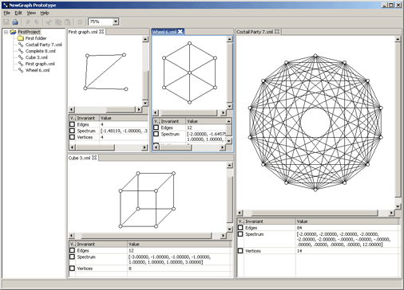
Task: Toggle Edges checkbox in First graph panel
Action: pyautogui.click(x=72, y=124)
